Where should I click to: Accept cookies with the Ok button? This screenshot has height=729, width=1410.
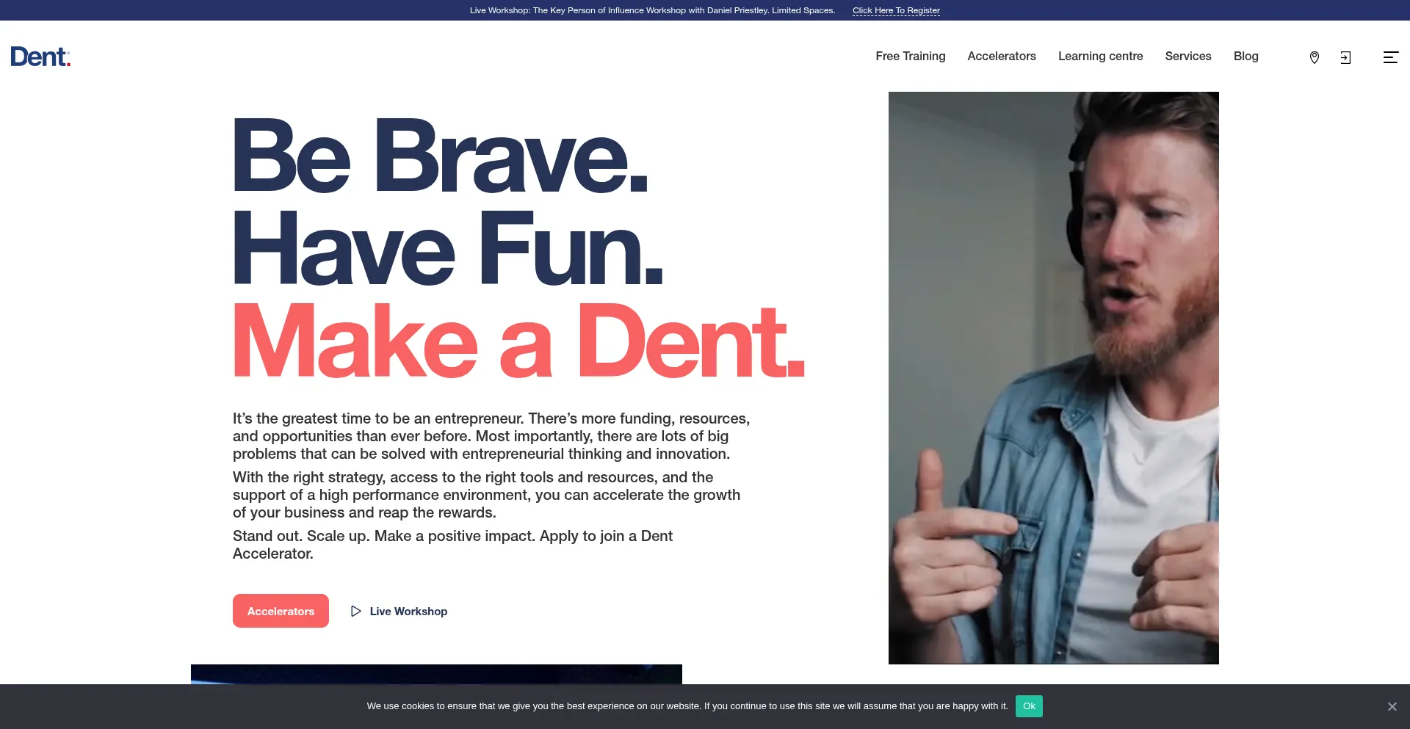1029,706
